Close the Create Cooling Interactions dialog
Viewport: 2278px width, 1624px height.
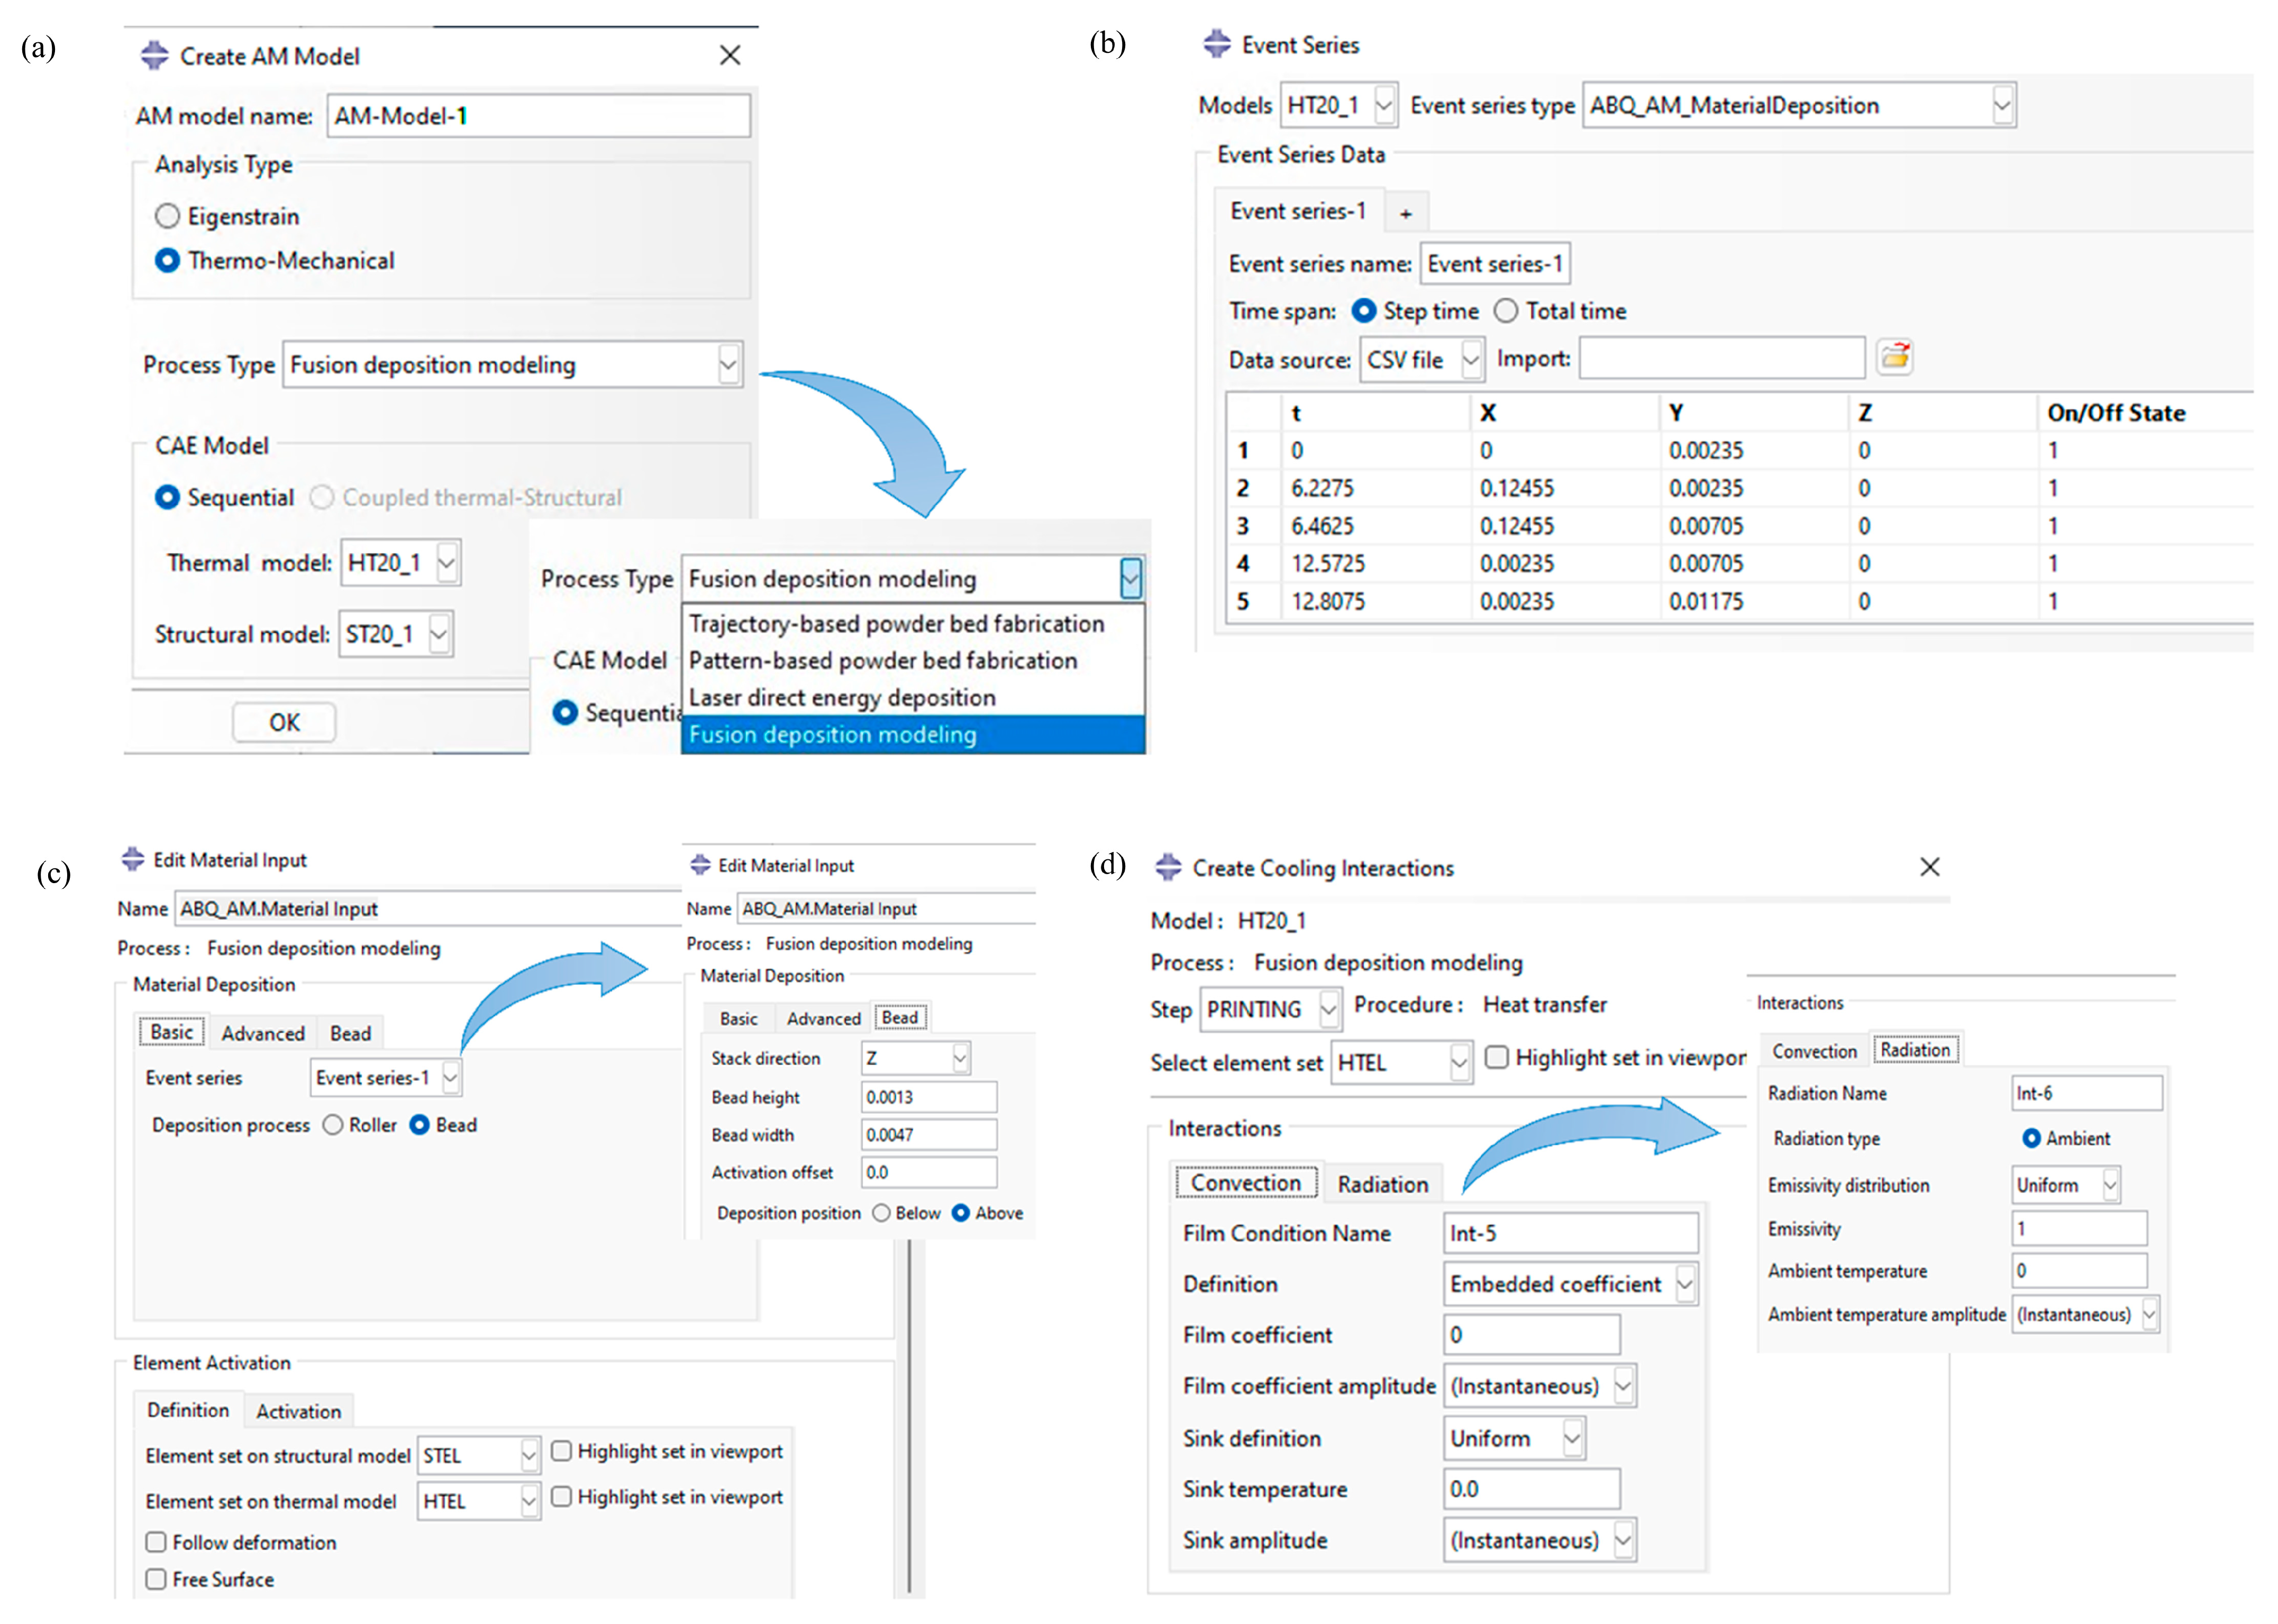pos(1929,867)
